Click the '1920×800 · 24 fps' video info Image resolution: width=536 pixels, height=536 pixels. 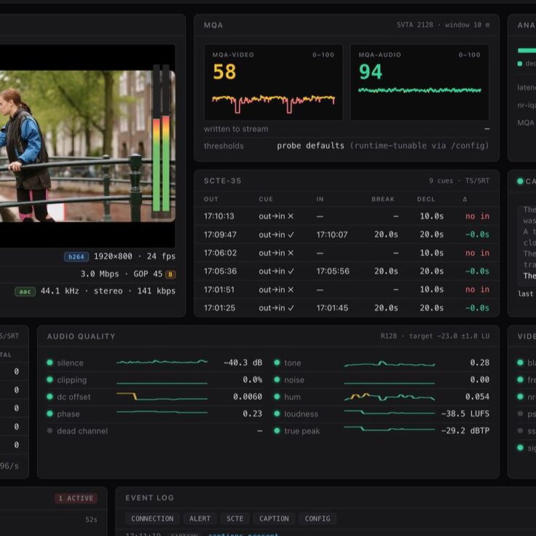[x=135, y=256]
